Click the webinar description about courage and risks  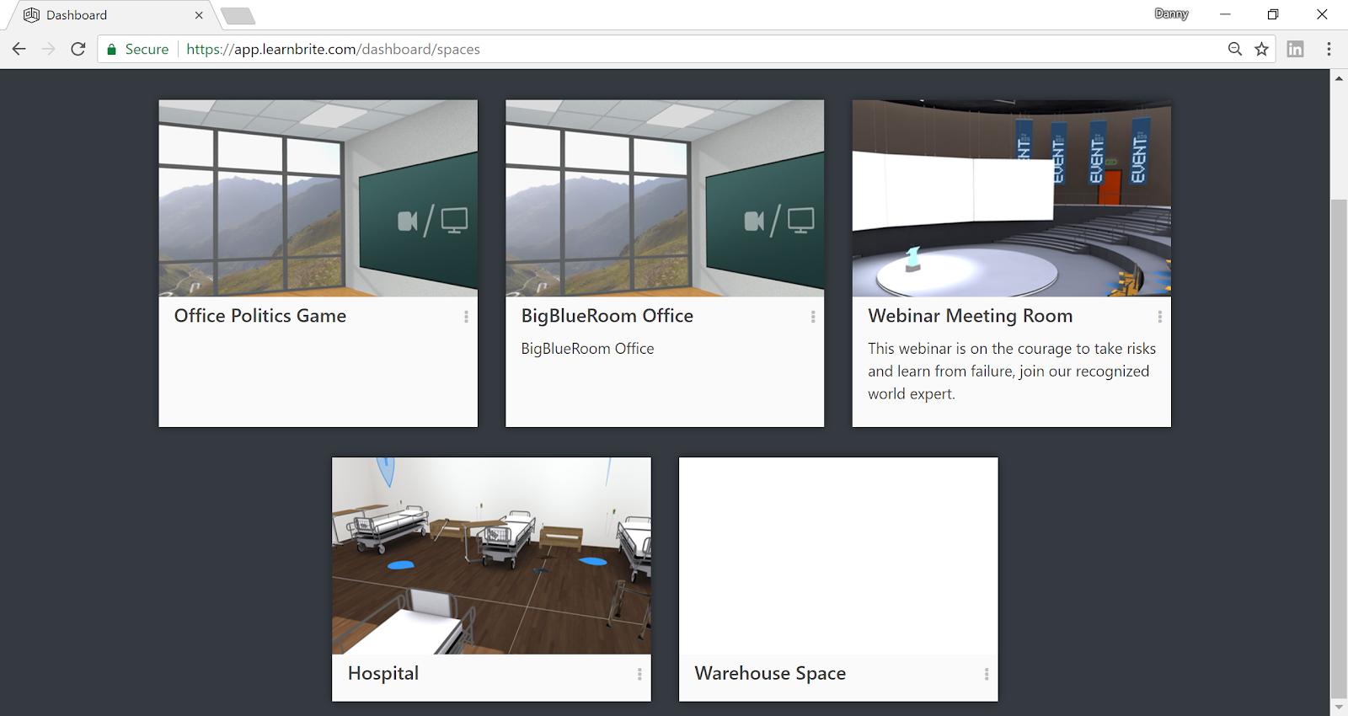(1012, 371)
